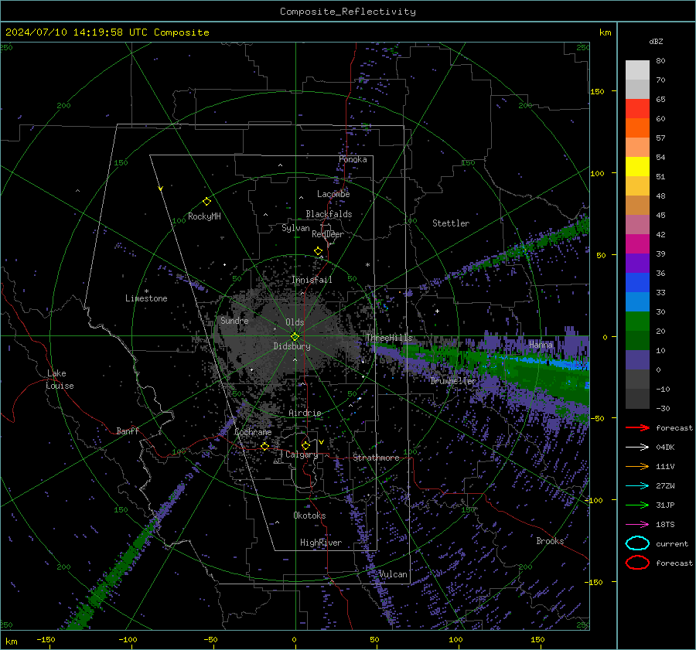Select the bright green 30–20 dBZ band
The image size is (696, 650).
coord(637,322)
